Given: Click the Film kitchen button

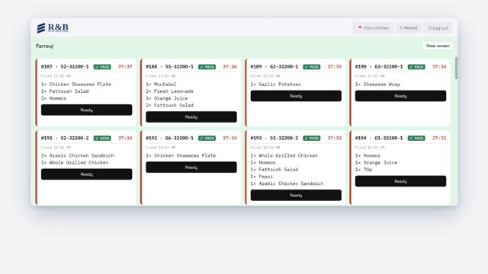Looking at the screenshot, I should click(x=373, y=28).
